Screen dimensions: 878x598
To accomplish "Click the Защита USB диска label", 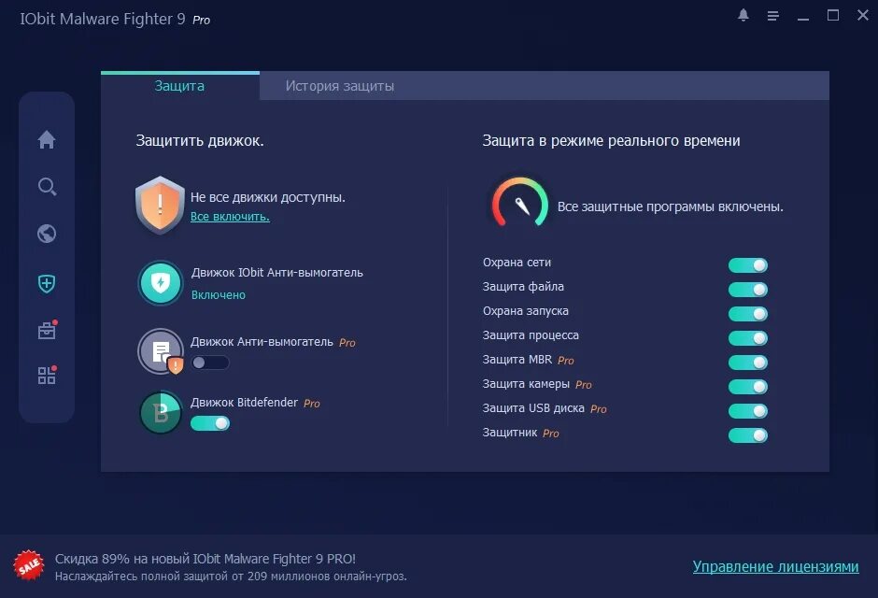I will coord(533,408).
